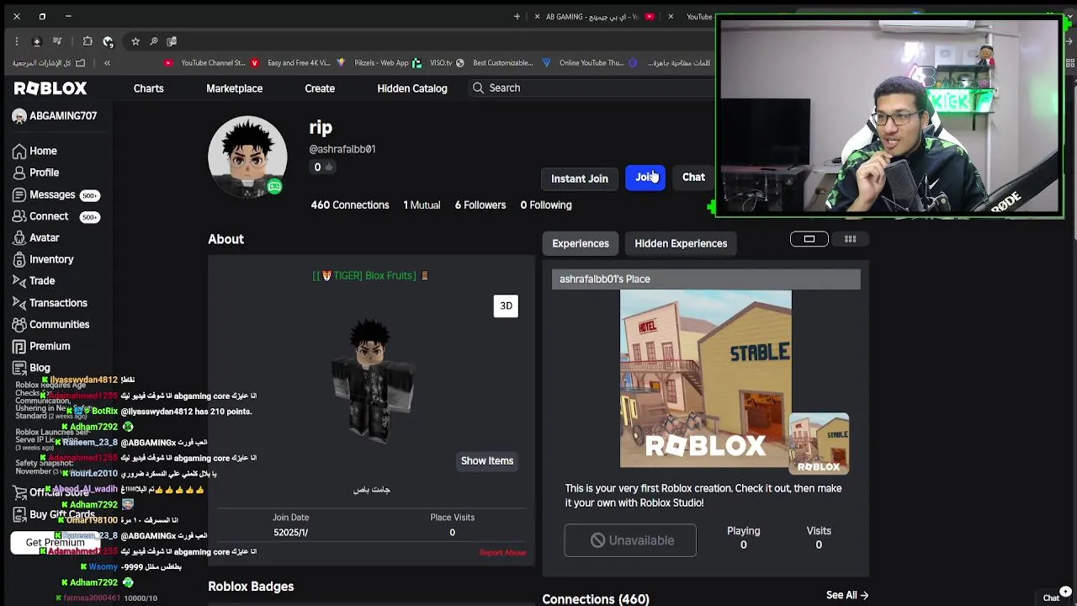Click the Chat button on profile
Screen dimensions: 1077x606
[x=693, y=178]
